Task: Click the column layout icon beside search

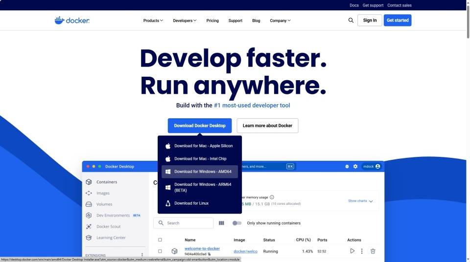Action: (221, 223)
